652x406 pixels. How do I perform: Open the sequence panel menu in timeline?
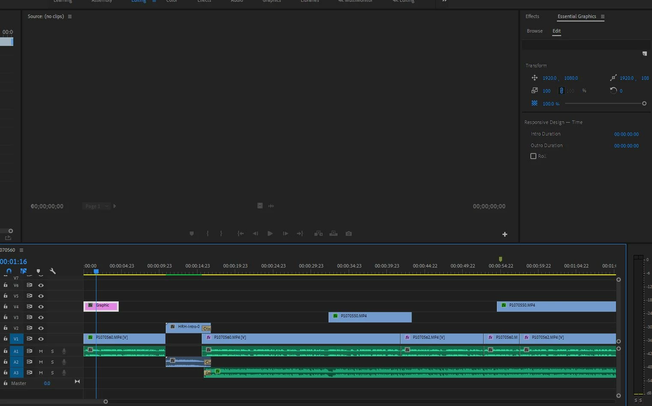[x=21, y=250]
